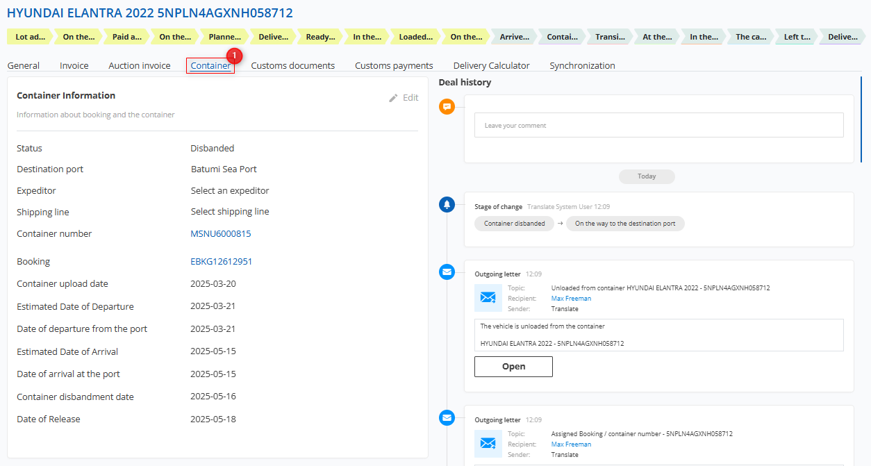Image resolution: width=871 pixels, height=466 pixels.
Task: Click the Deal history vertical scrollbar
Action: click(x=861, y=119)
